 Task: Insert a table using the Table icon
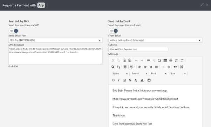[x=165, y=60]
